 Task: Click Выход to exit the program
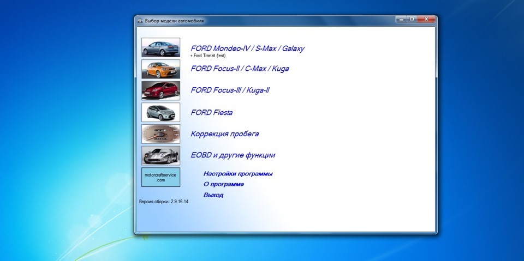click(213, 195)
